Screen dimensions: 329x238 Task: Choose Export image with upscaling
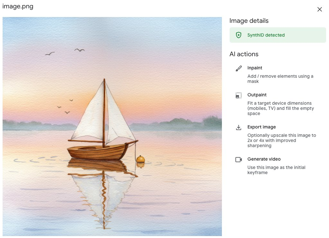coord(261,127)
